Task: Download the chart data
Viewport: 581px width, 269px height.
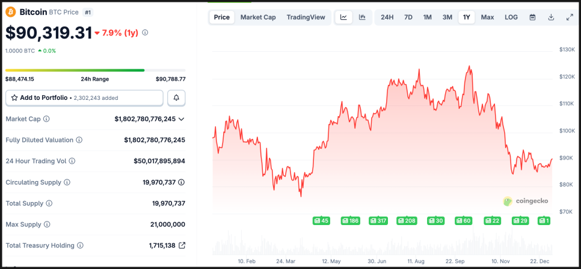Action: pyautogui.click(x=551, y=17)
